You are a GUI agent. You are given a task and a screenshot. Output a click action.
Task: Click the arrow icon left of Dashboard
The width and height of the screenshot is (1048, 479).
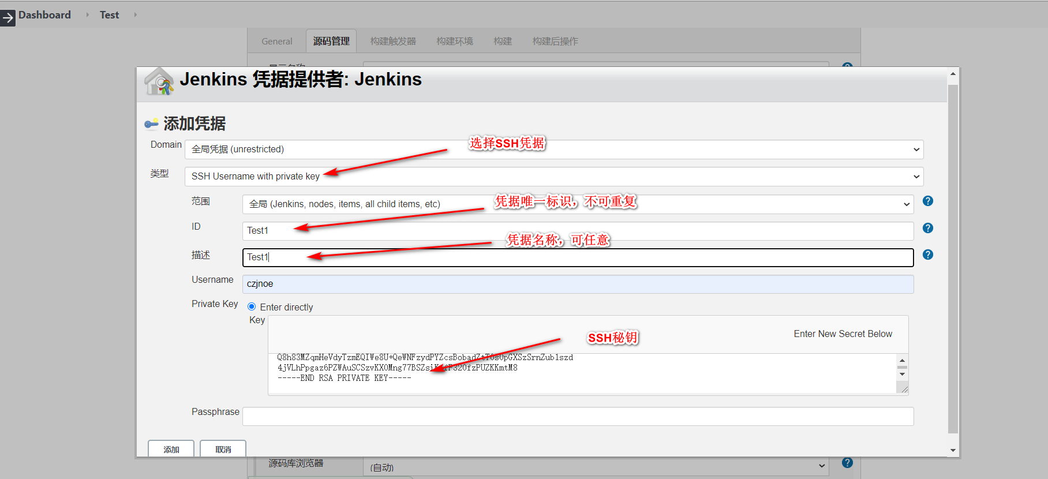click(x=8, y=18)
